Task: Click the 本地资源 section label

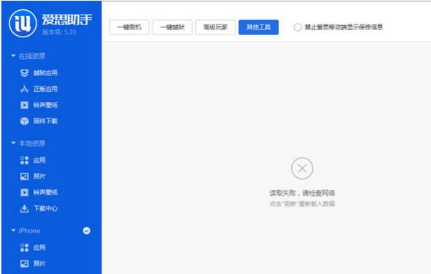Action: pyautogui.click(x=32, y=143)
